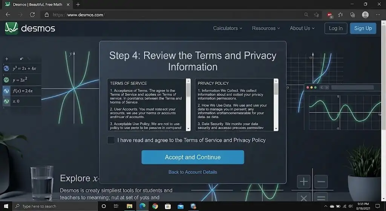Open Cortana circle icon on the taskbar
Viewport: 386px width, 211px height.
pyautogui.click(x=104, y=206)
